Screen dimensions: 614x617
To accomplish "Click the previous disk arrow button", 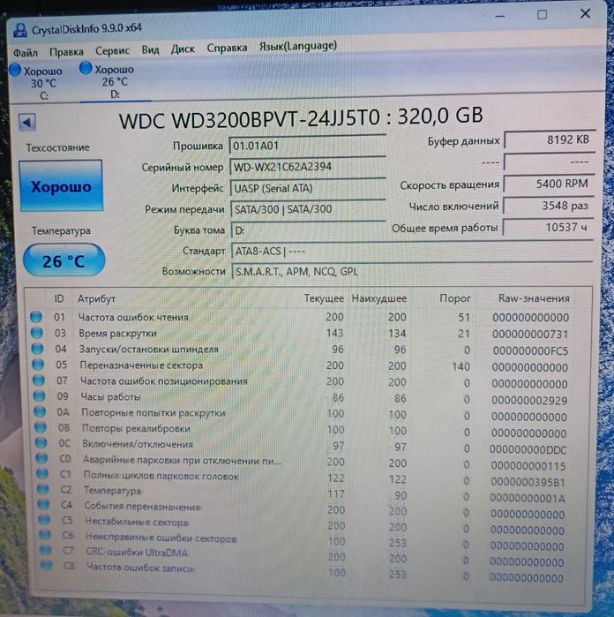I will (x=26, y=123).
